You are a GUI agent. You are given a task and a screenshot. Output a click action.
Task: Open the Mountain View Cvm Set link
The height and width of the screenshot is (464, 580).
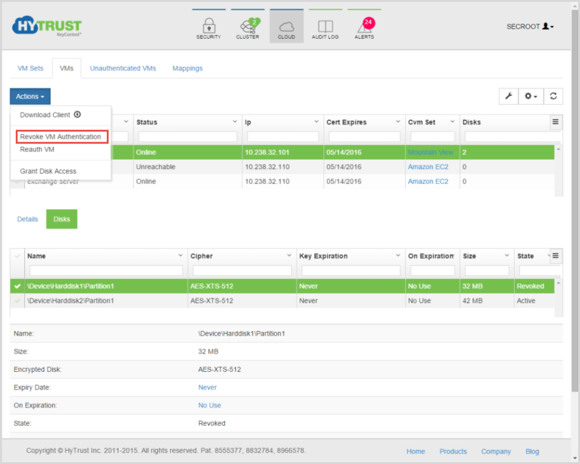[x=431, y=153]
